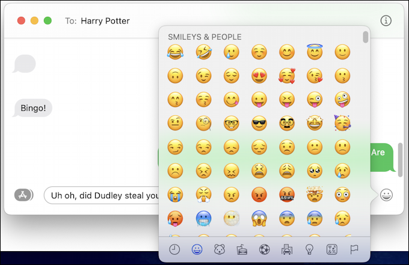Pick the upside-down face emoji
The image size is (409, 265).
[x=175, y=76]
